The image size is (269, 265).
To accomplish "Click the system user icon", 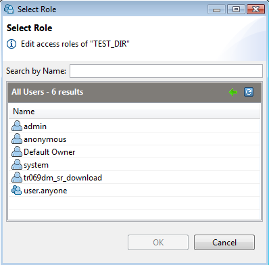I will pyautogui.click(x=17, y=164).
